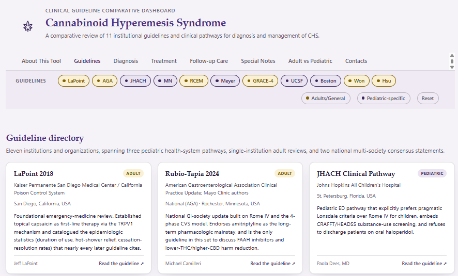This screenshot has width=458, height=276.
Task: Click the Reset filters button
Action: coord(428,98)
